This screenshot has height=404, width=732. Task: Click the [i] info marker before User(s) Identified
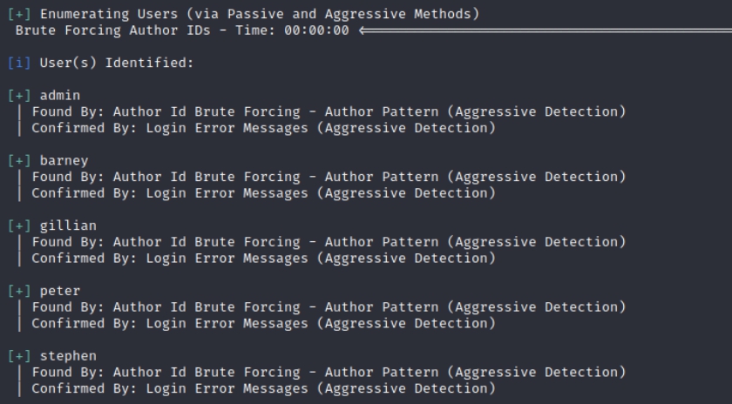point(19,63)
